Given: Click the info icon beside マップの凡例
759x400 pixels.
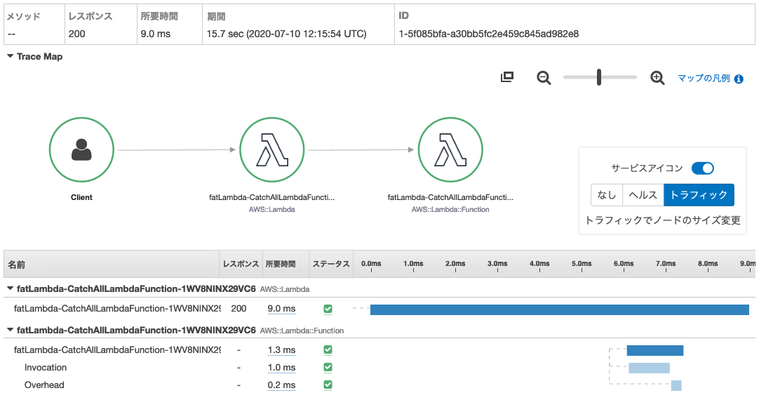Looking at the screenshot, I should click(739, 79).
